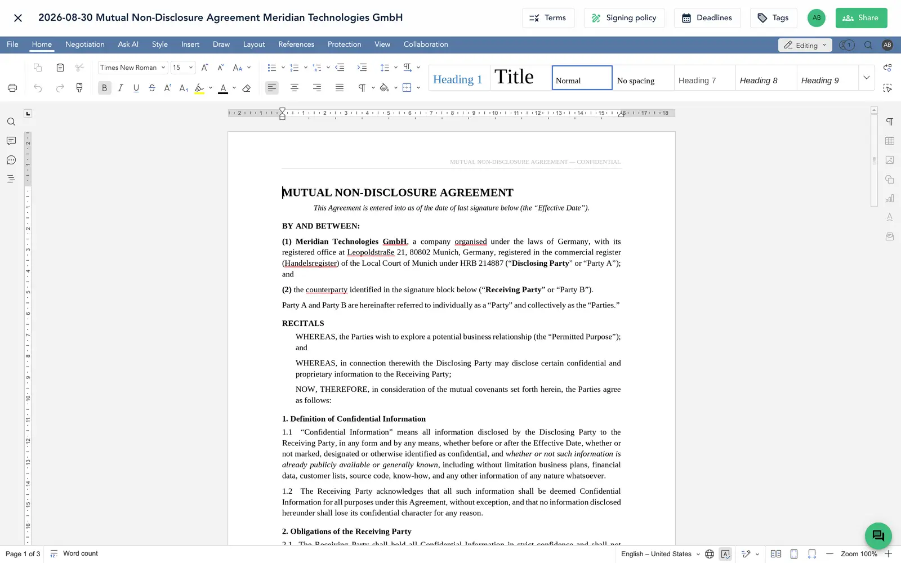Increase paragraph indent

362,68
